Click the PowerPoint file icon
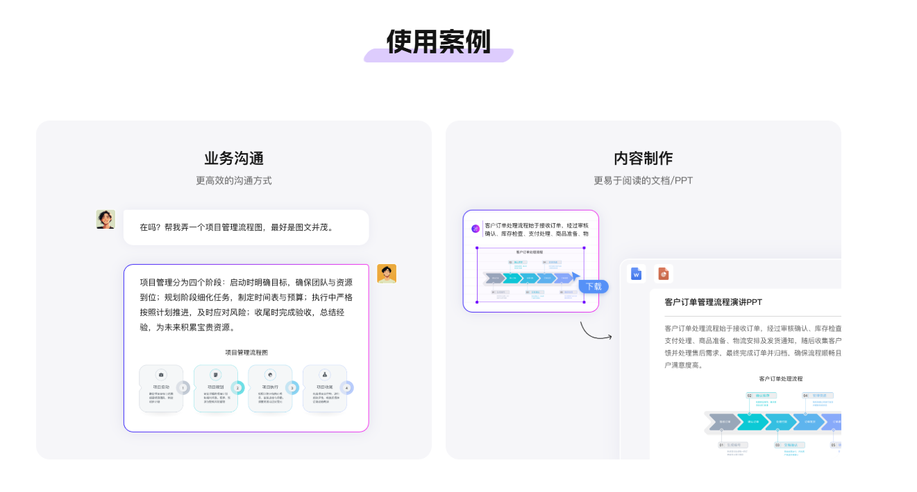Viewport: 917px width, 492px height. tap(663, 274)
